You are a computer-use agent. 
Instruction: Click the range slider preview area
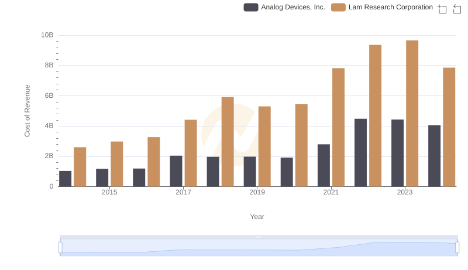(259, 248)
